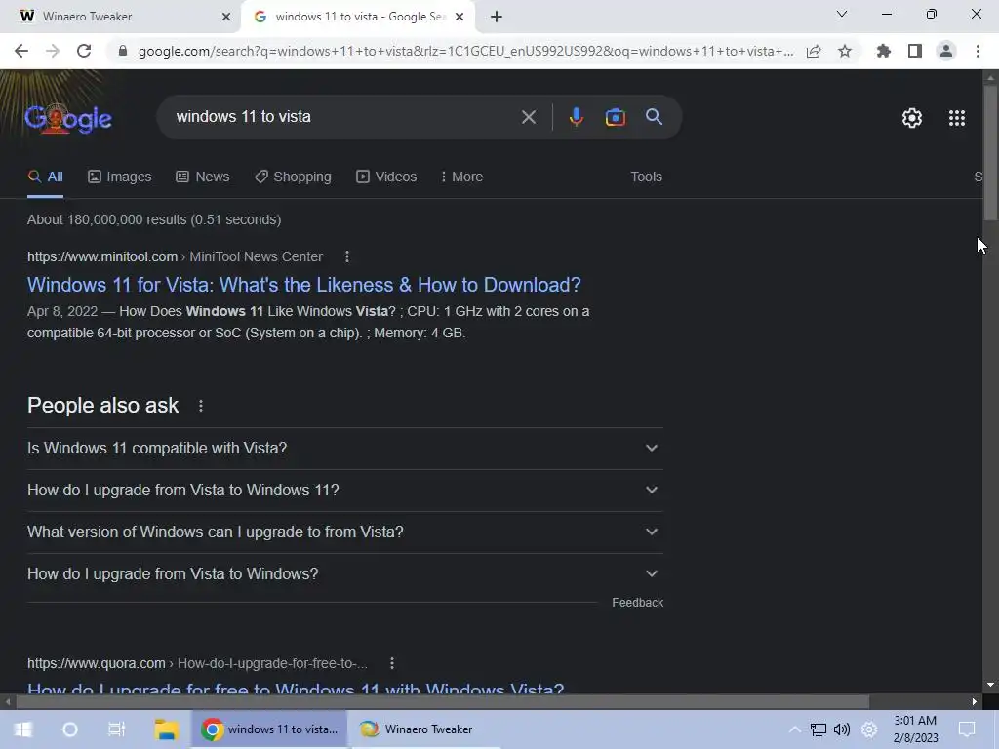
Task: Open the More search filters menu
Action: (461, 177)
